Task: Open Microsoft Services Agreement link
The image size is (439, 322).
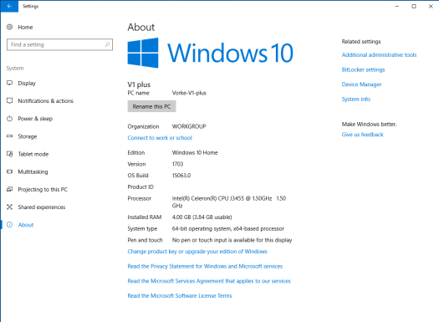Action: point(209,281)
